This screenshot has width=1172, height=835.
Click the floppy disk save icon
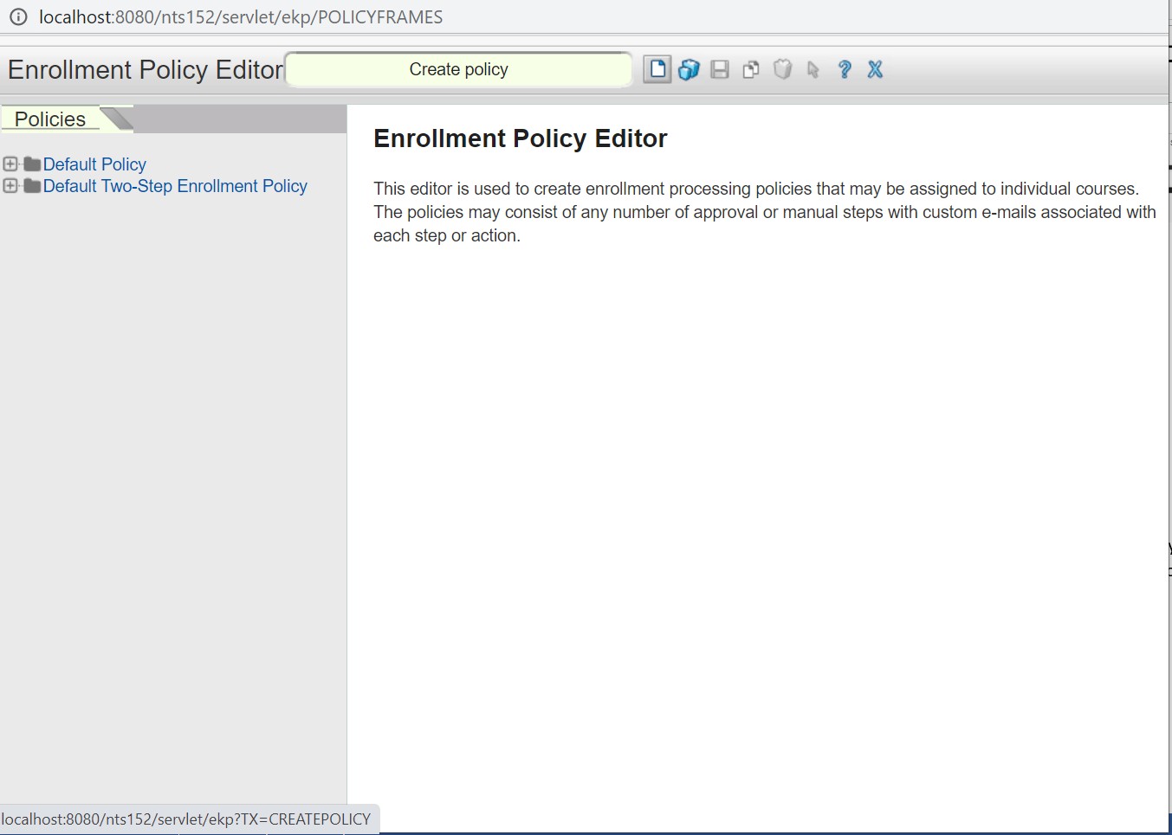click(720, 69)
